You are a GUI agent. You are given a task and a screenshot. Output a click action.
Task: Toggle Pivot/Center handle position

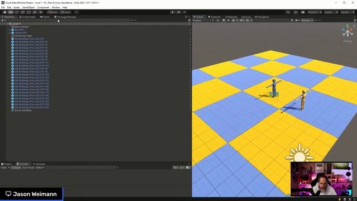pos(52,12)
